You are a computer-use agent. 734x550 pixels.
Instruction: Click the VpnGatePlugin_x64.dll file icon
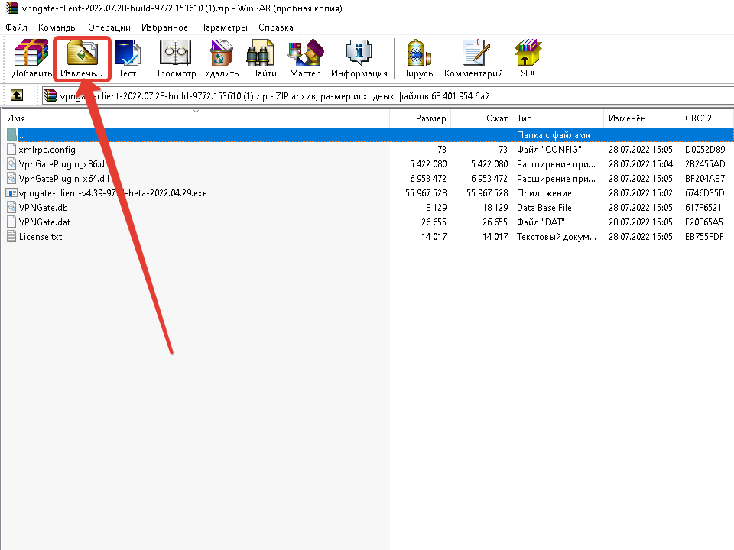(11, 178)
